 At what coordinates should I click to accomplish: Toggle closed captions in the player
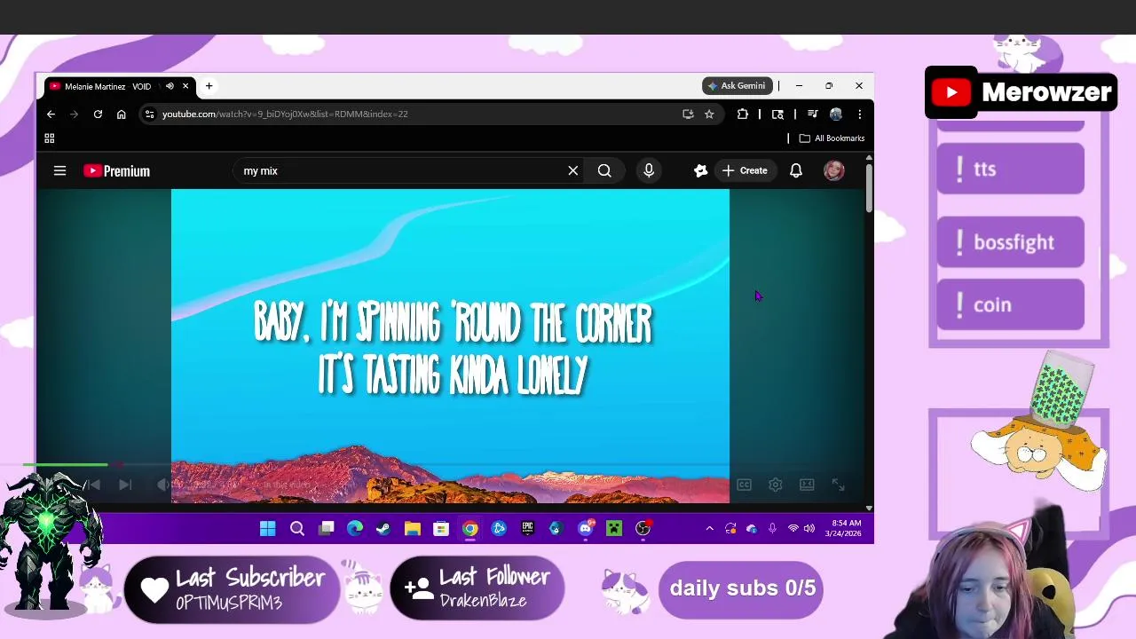point(744,485)
